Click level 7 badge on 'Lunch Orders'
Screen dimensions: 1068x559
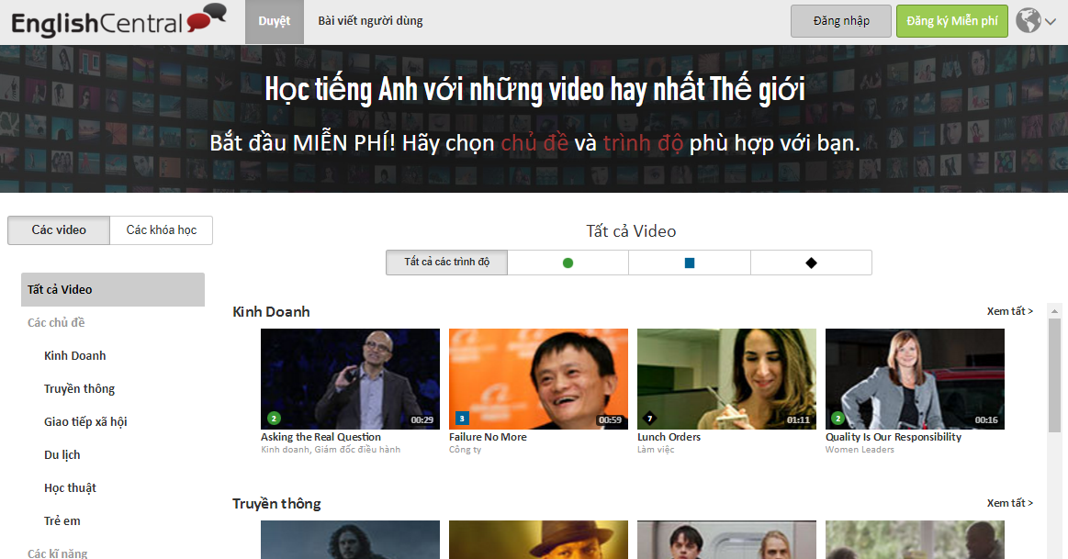click(x=650, y=418)
